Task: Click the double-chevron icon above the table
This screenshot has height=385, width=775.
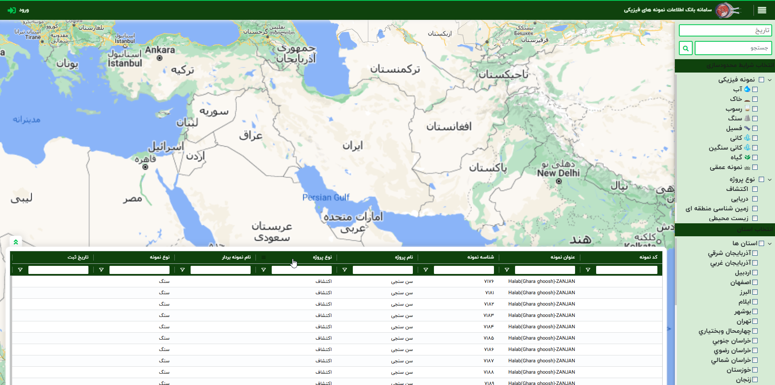Action: click(x=16, y=242)
